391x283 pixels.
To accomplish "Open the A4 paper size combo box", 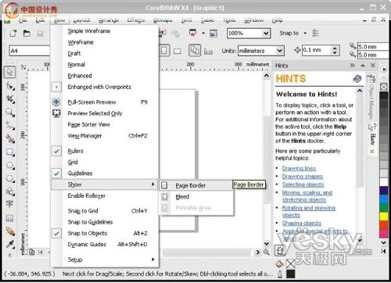I will (30, 51).
